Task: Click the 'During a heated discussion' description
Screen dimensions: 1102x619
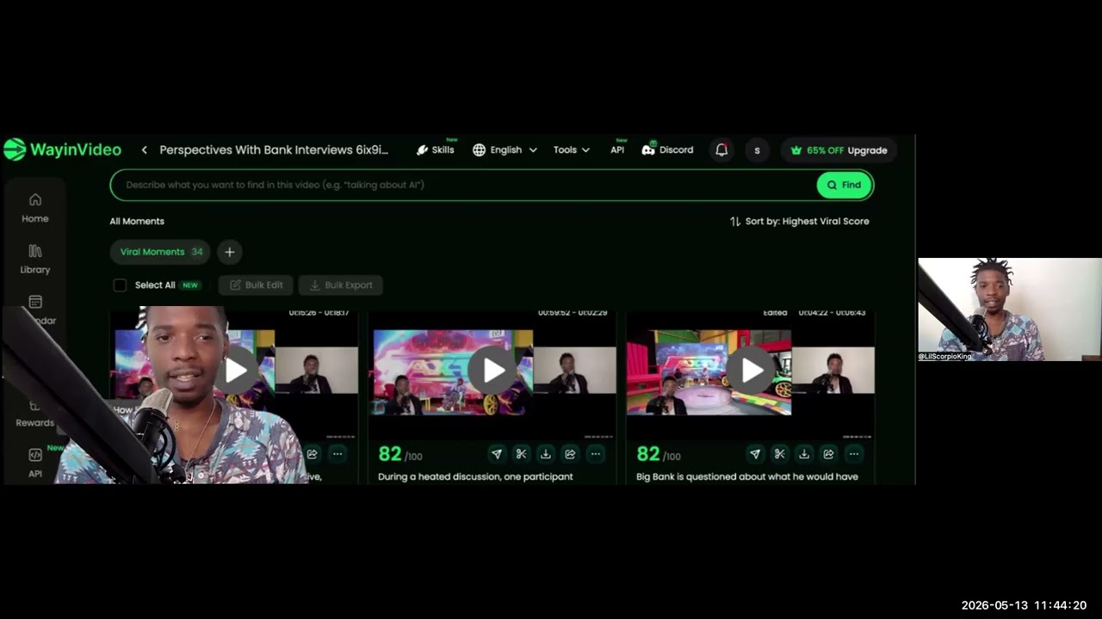Action: (x=475, y=476)
